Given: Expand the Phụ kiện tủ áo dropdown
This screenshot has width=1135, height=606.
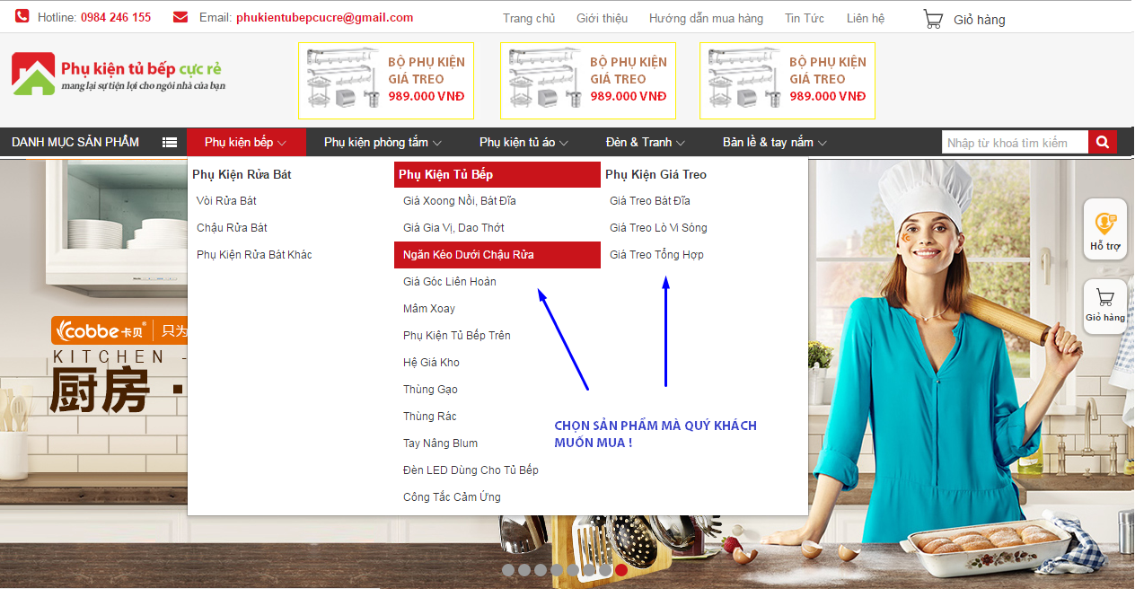Looking at the screenshot, I should point(524,142).
